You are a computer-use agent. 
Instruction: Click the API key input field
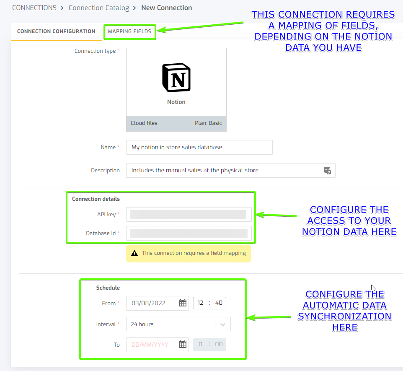click(189, 214)
